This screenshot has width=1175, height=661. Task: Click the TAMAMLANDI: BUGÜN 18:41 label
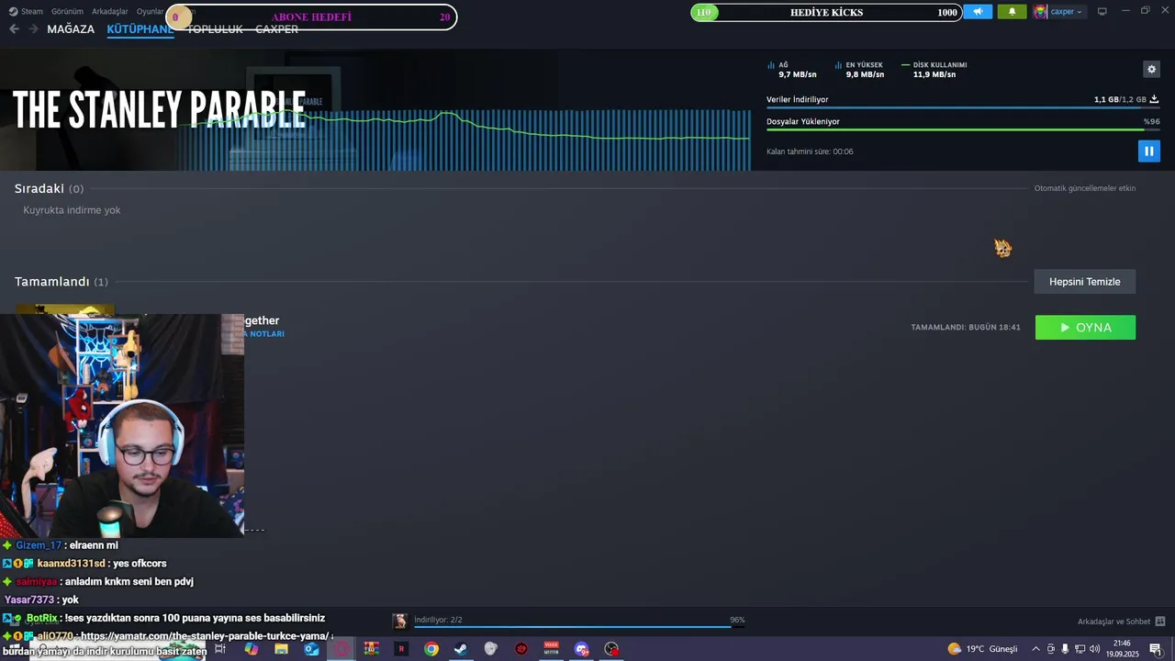tap(966, 328)
